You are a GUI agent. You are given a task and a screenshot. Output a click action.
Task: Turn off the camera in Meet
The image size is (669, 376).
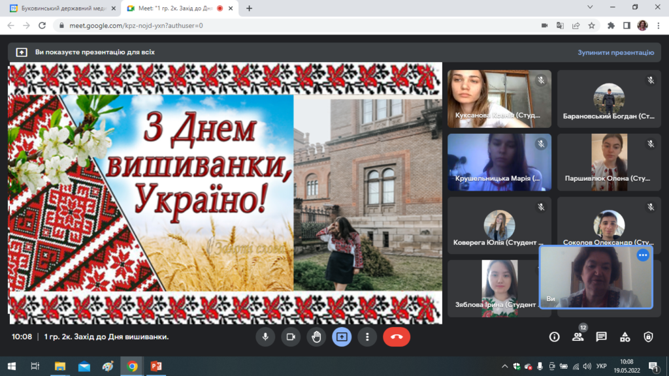pyautogui.click(x=291, y=337)
